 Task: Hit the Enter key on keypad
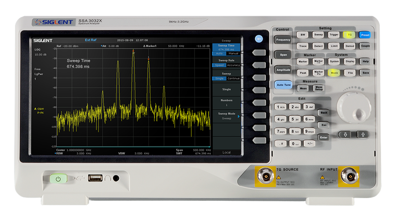(324, 138)
